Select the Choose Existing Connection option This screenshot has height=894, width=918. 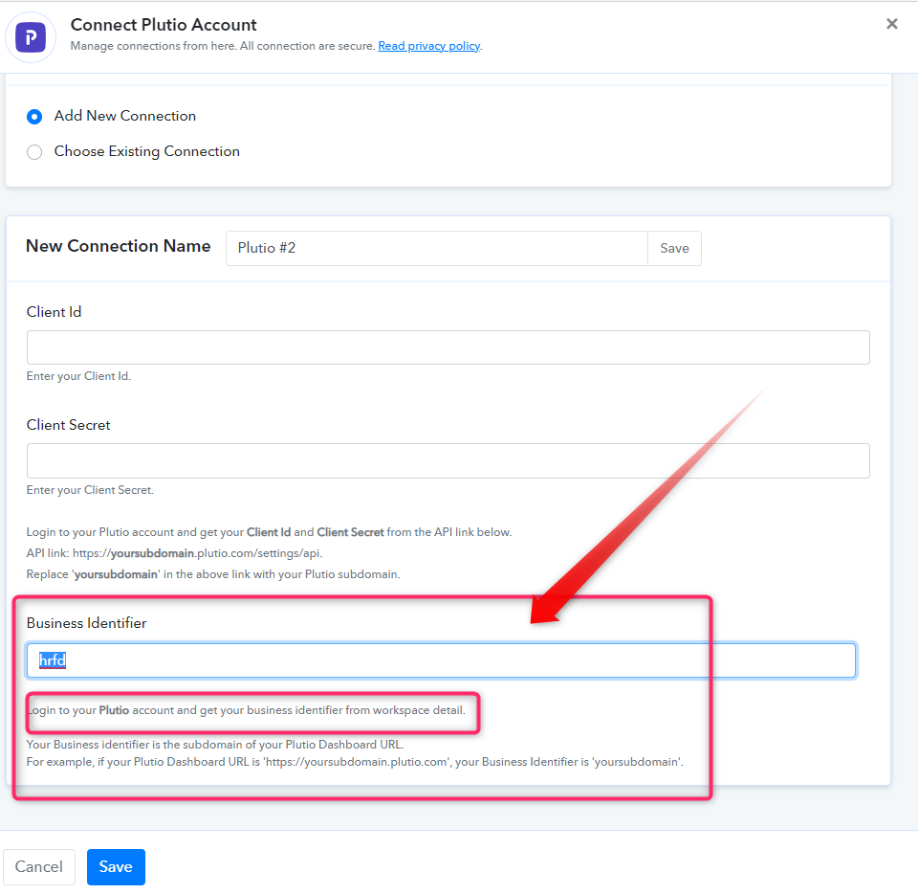34,152
